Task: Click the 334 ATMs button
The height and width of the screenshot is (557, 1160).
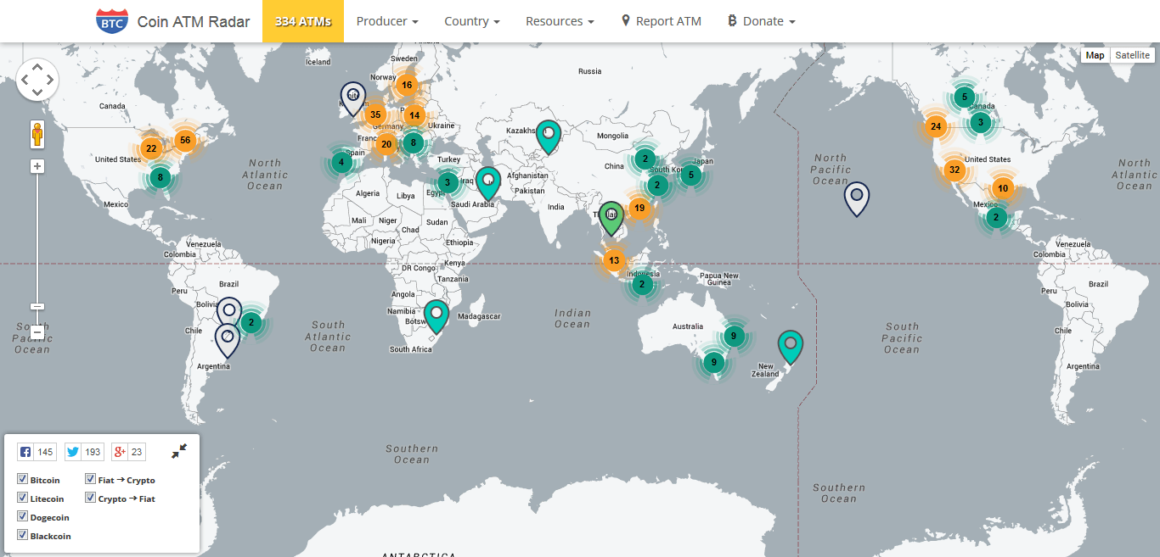Action: tap(302, 20)
